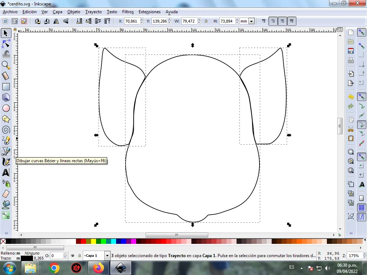Select the Tweak tool
The height and width of the screenshot is (275, 367).
[x=6, y=54]
